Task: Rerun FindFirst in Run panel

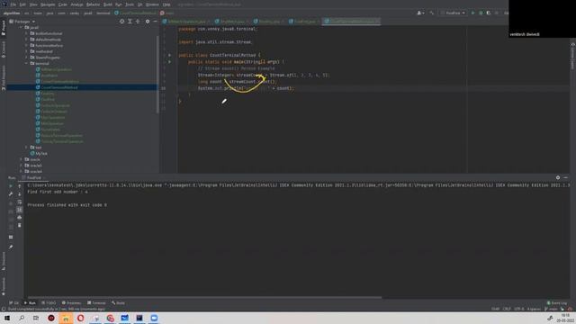Action: 11,186
